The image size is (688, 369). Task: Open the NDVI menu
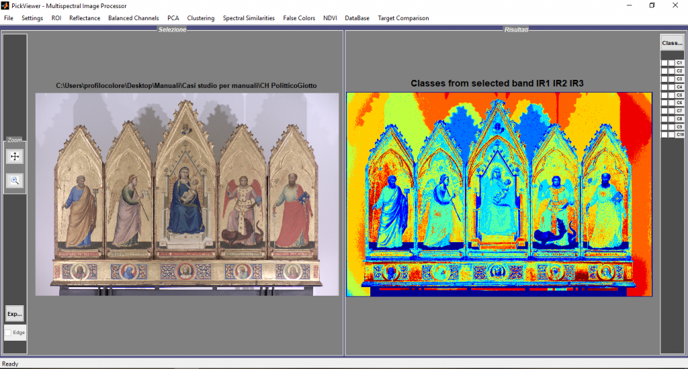330,18
